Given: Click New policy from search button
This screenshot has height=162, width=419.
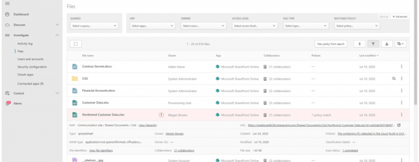Looking at the screenshot, I should [331, 44].
